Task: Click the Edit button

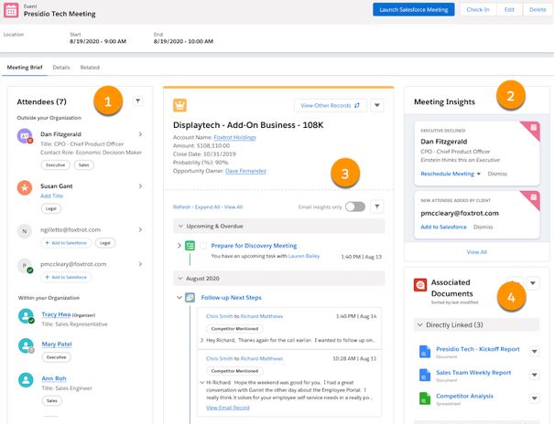Action: coord(509,9)
